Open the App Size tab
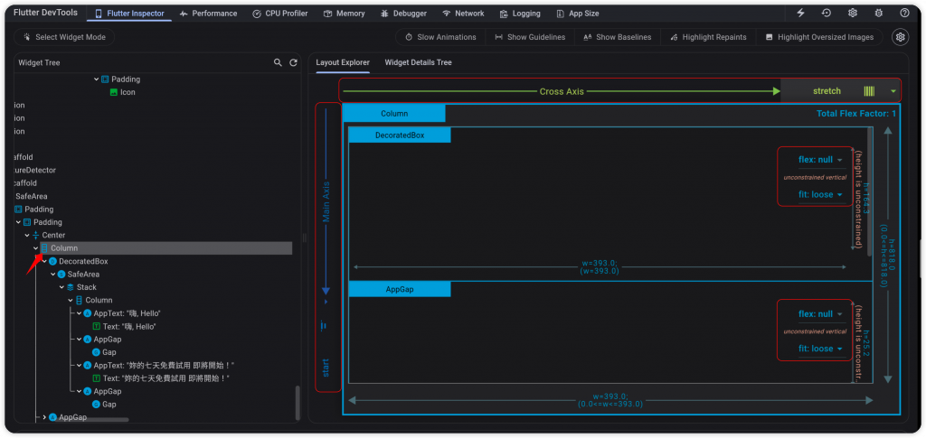Image resolution: width=926 pixels, height=438 pixels. click(578, 13)
